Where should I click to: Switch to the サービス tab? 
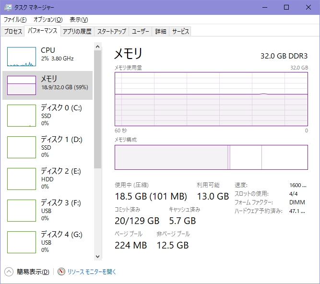point(180,31)
